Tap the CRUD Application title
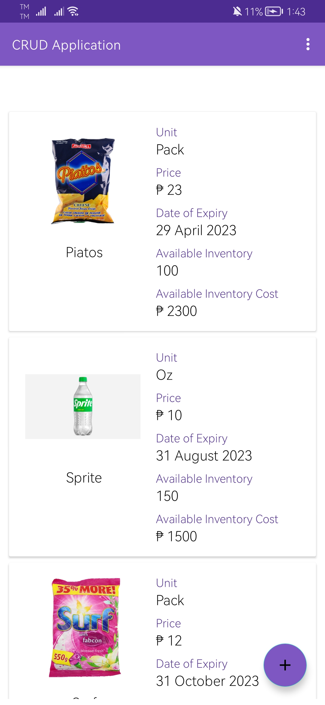Screen dimensions: 325x705 point(66,45)
